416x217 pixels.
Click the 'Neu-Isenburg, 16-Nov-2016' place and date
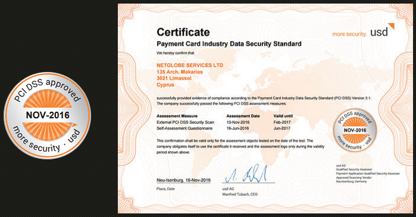[x=183, y=180]
